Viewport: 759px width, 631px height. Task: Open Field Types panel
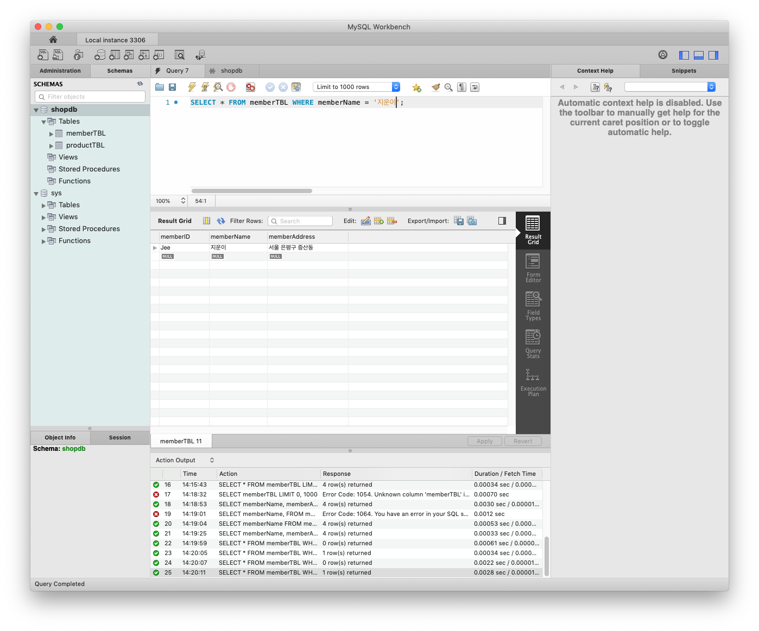tap(533, 306)
